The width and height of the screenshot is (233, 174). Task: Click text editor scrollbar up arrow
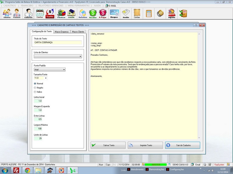[x=199, y=34]
